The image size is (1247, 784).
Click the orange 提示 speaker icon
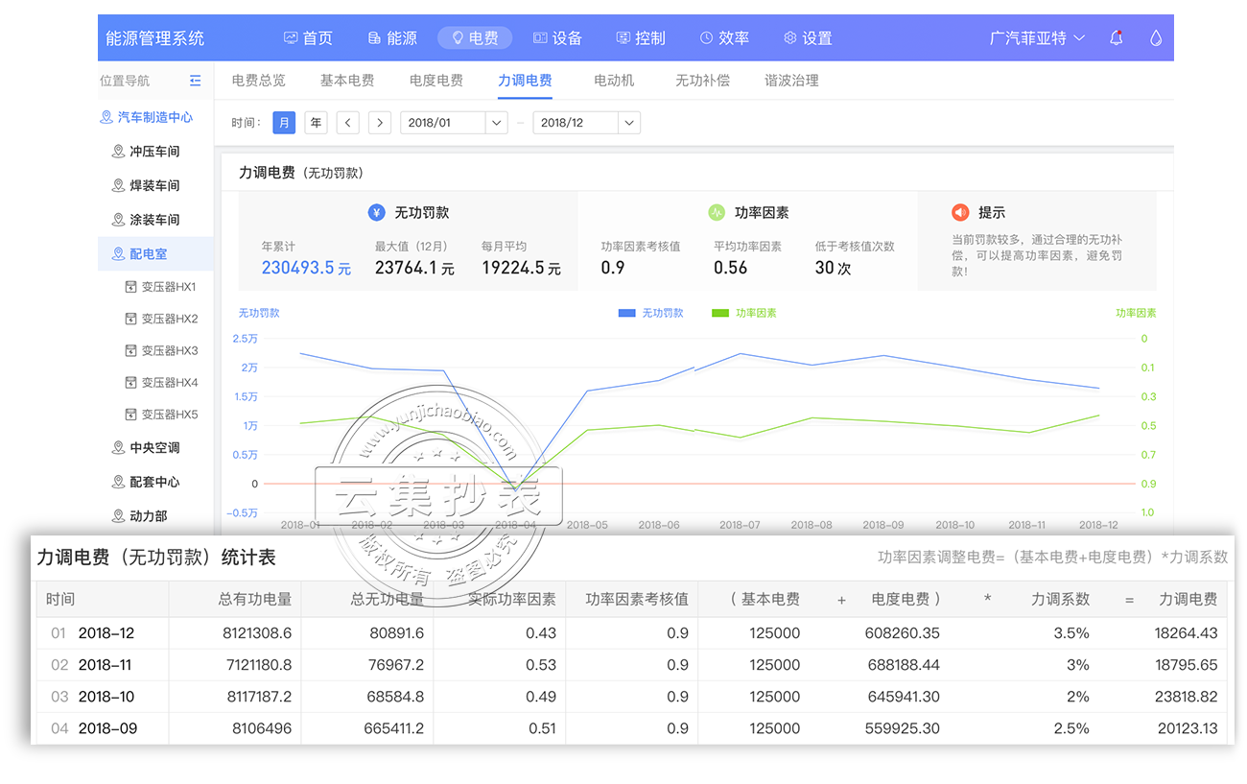[x=960, y=213]
